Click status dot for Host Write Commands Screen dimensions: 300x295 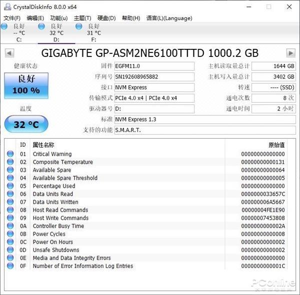tap(10, 218)
